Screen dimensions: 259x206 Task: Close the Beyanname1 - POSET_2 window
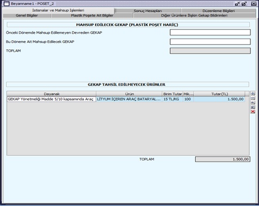point(254,4)
